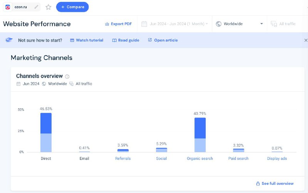Open the Organic search channel link
The image size is (308, 193).
click(200, 158)
